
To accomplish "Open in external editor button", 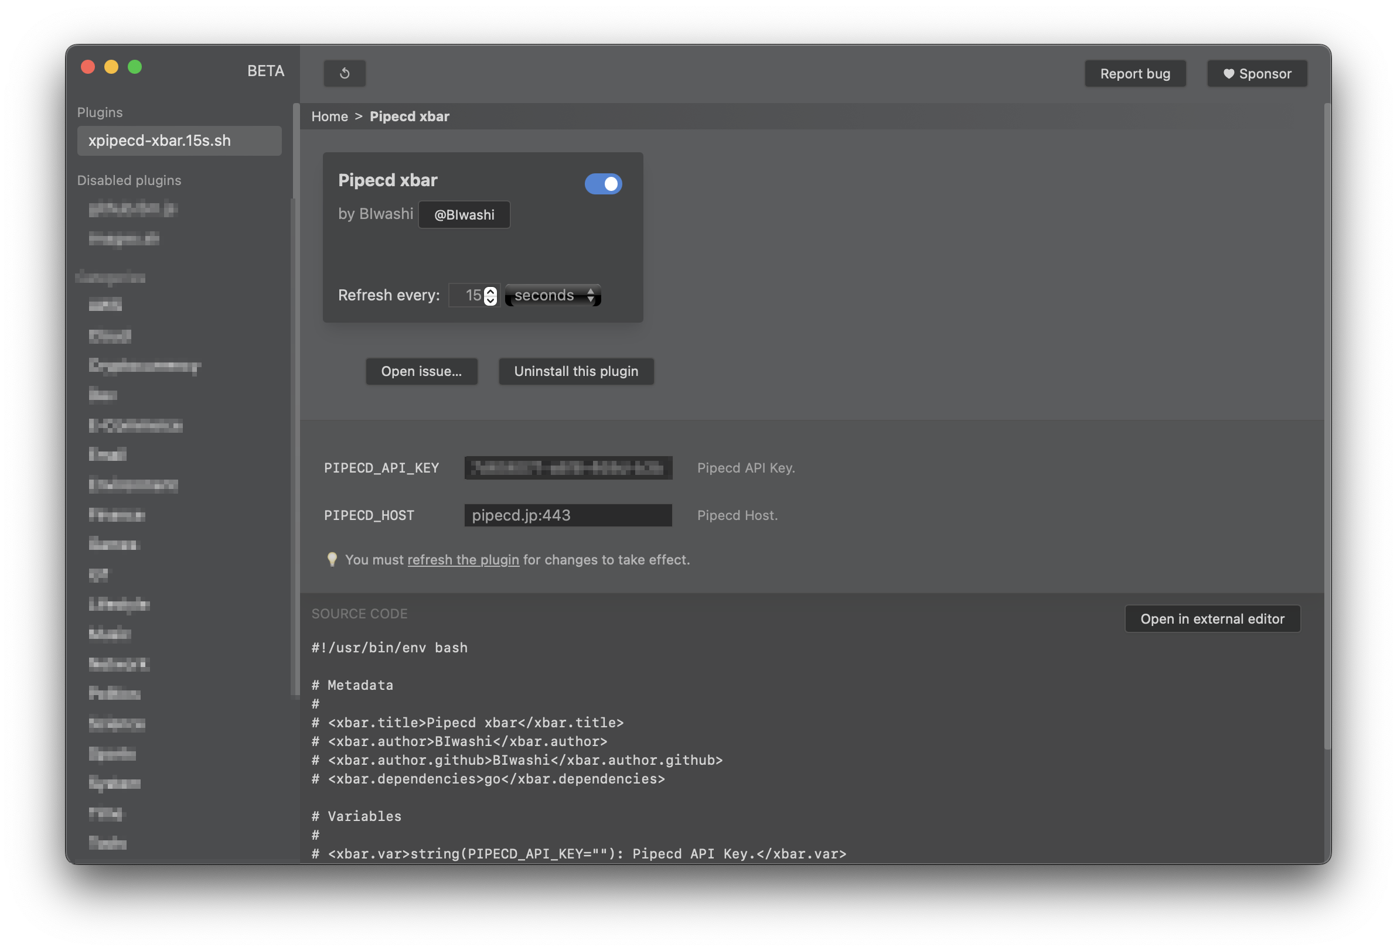I will [x=1212, y=619].
